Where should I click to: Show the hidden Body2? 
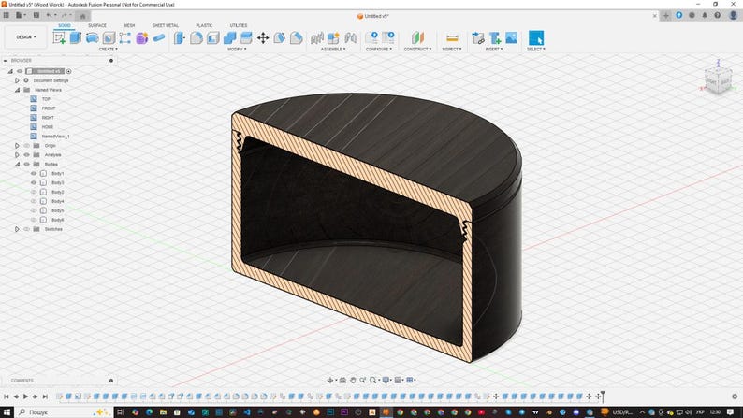click(34, 192)
